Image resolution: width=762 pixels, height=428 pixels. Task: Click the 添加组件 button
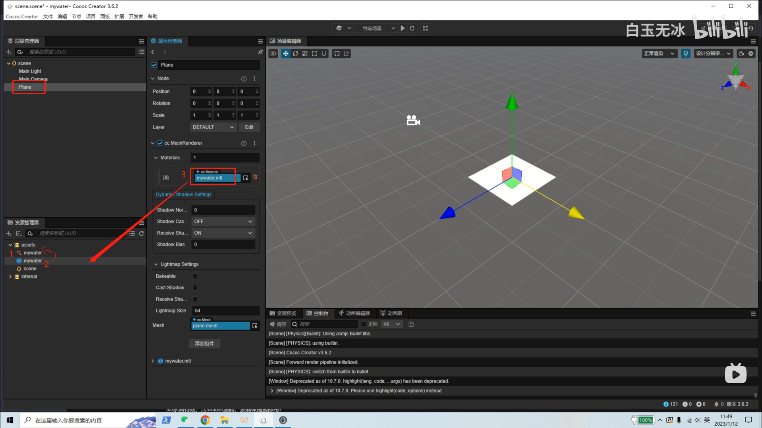click(x=204, y=344)
